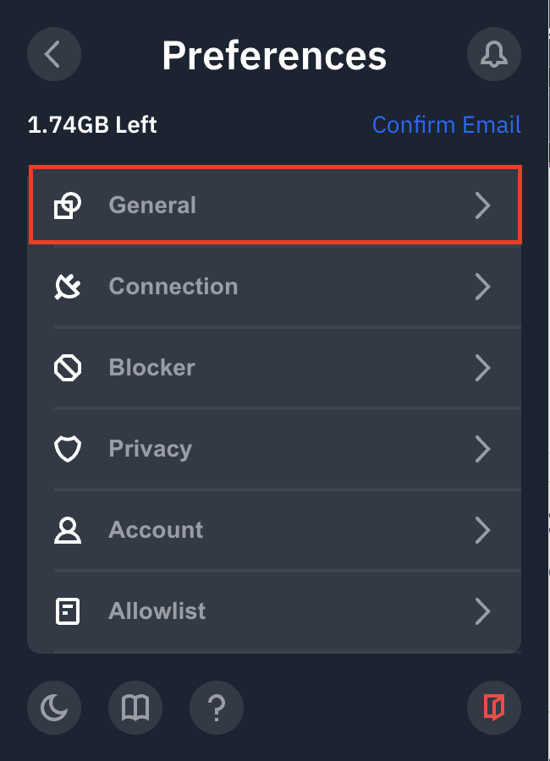Open the Account preferences section

tap(157, 530)
